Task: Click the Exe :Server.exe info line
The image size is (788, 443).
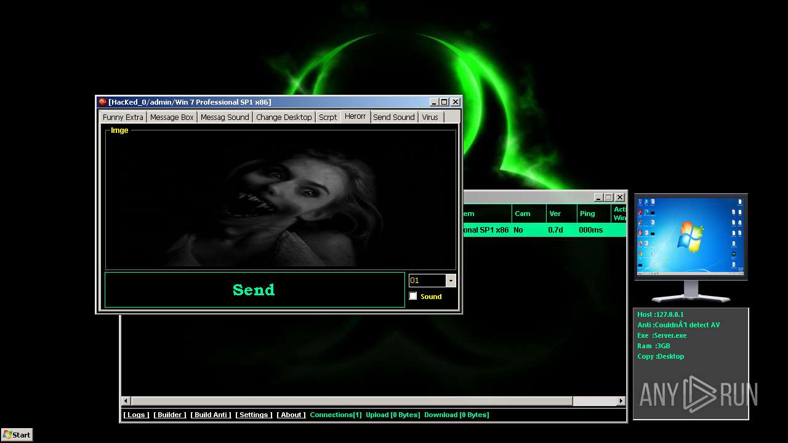Action: pyautogui.click(x=662, y=335)
